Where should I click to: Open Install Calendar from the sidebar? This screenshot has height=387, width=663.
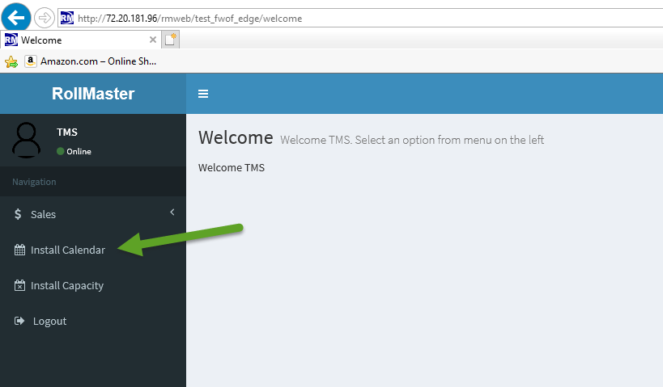click(x=93, y=250)
